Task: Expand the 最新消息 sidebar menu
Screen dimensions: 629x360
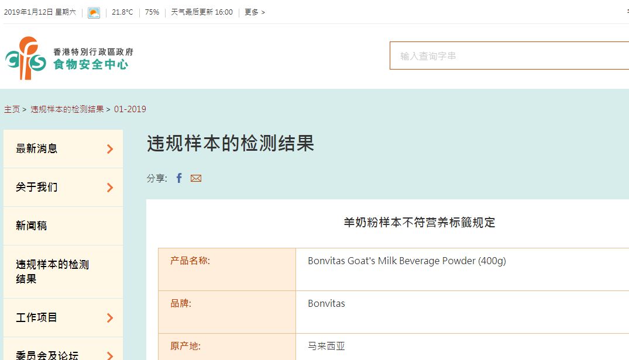Action: pyautogui.click(x=109, y=148)
